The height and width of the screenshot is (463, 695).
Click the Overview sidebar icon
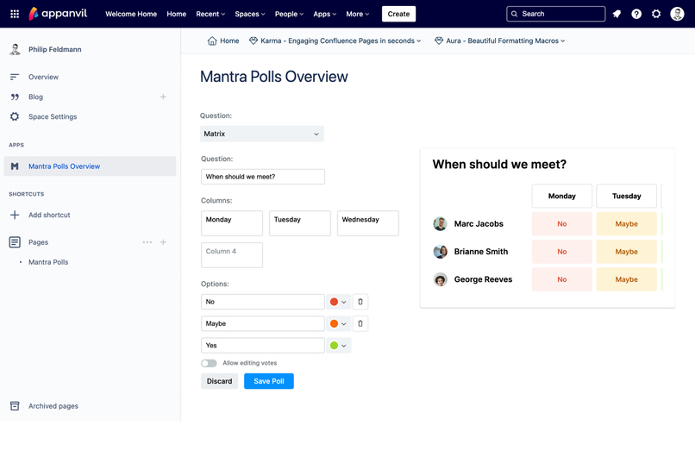click(x=15, y=77)
